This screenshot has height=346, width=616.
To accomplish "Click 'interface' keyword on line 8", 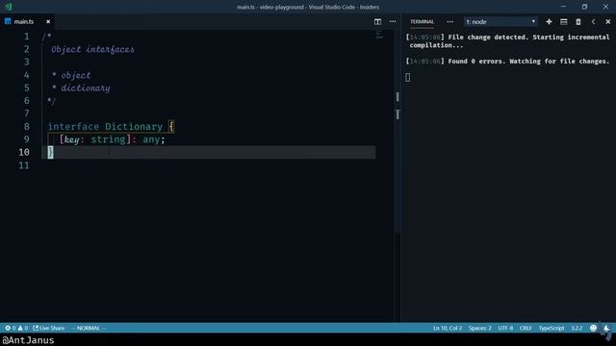I will [x=73, y=126].
